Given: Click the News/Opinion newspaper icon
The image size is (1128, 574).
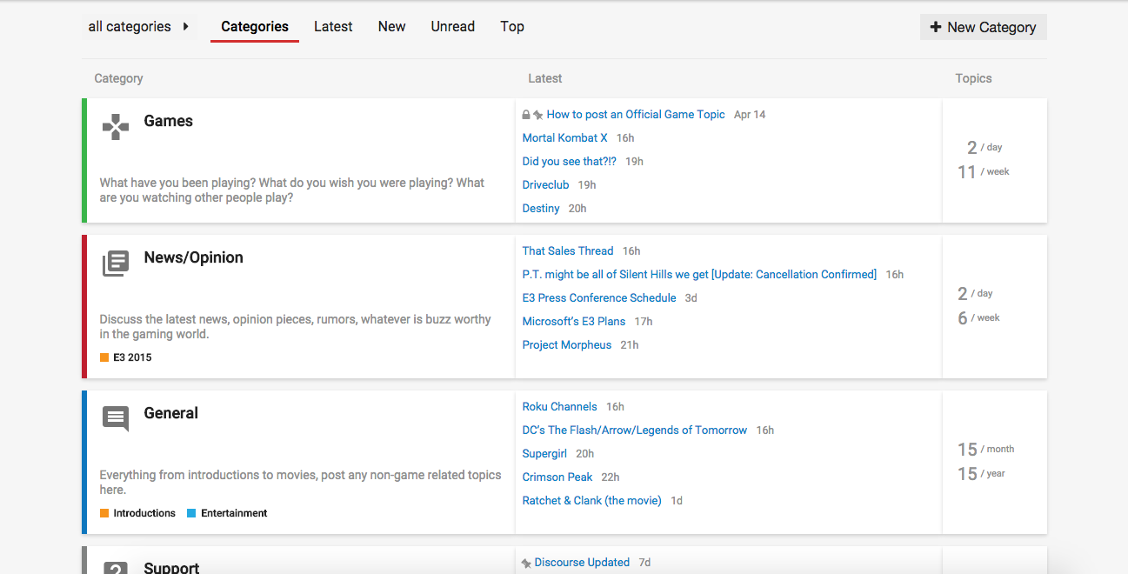Looking at the screenshot, I should click(x=116, y=264).
